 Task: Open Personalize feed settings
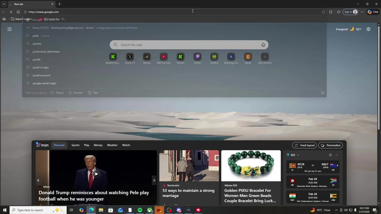tap(330, 145)
